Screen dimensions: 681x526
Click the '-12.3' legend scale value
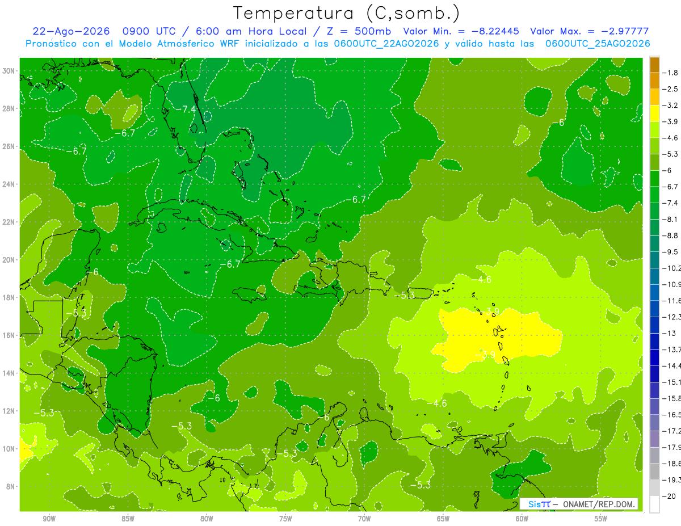(x=671, y=317)
